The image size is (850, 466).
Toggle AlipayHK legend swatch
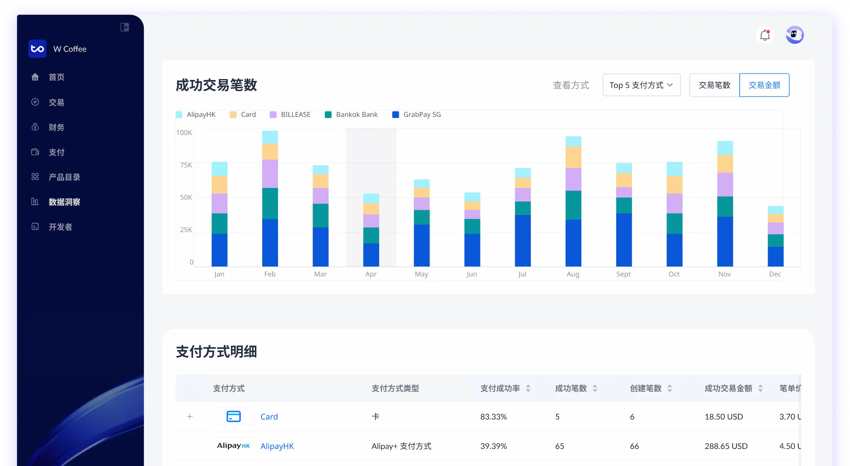click(x=179, y=114)
